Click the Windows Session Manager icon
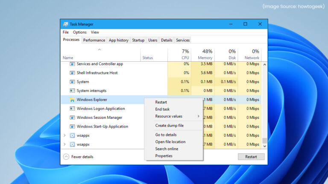Image resolution: width=328 pixels, height=184 pixels. click(x=72, y=118)
